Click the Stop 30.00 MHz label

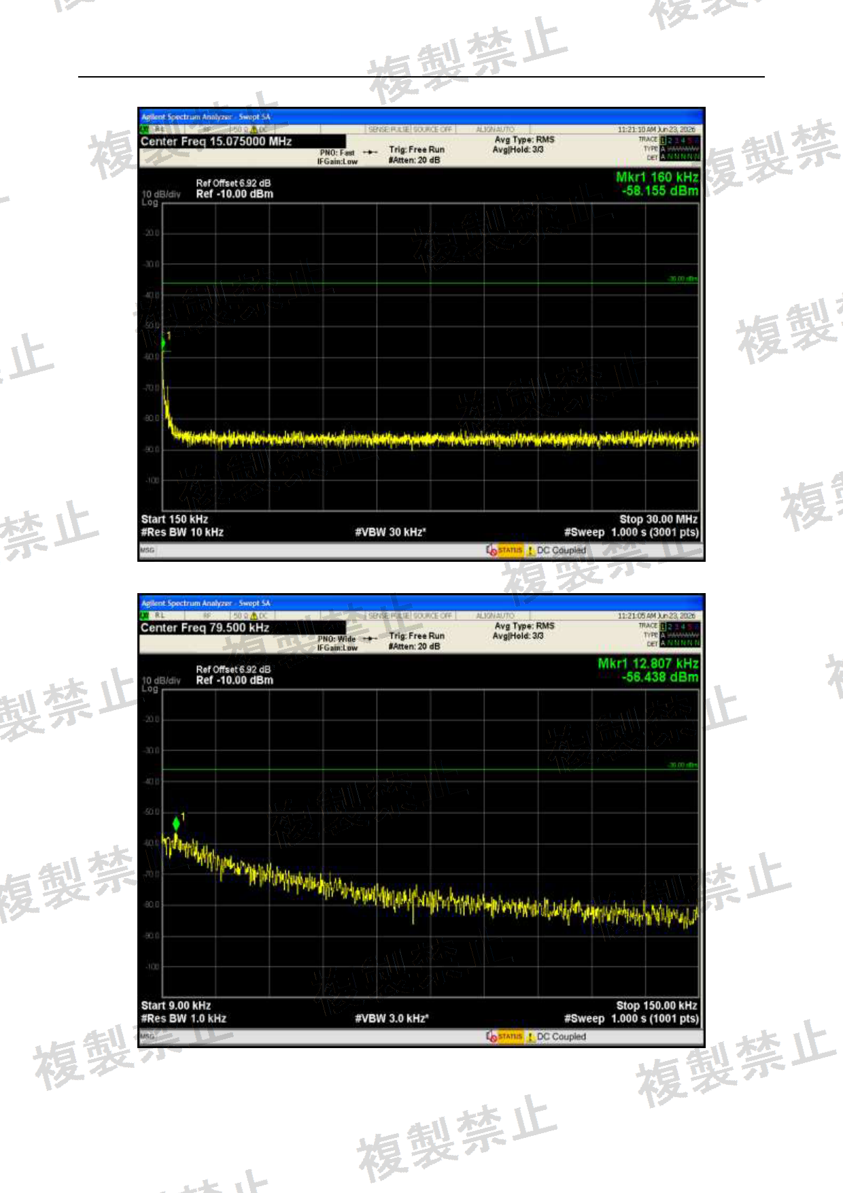click(658, 519)
